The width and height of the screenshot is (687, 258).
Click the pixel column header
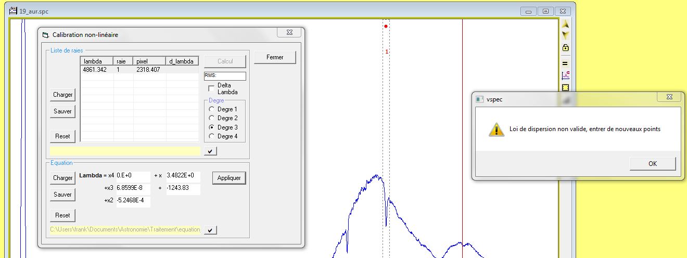coord(149,61)
